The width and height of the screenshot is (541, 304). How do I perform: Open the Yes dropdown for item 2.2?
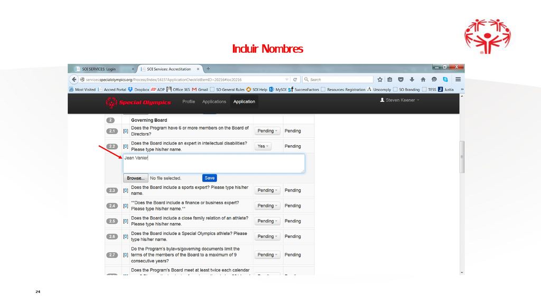tap(263, 146)
